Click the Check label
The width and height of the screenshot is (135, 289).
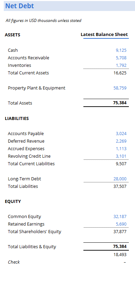[14, 262]
